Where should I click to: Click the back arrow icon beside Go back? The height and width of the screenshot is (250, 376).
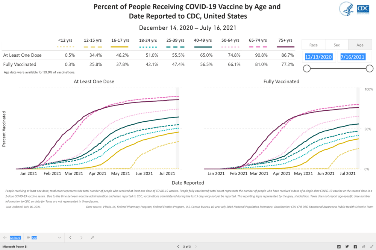(5, 238)
